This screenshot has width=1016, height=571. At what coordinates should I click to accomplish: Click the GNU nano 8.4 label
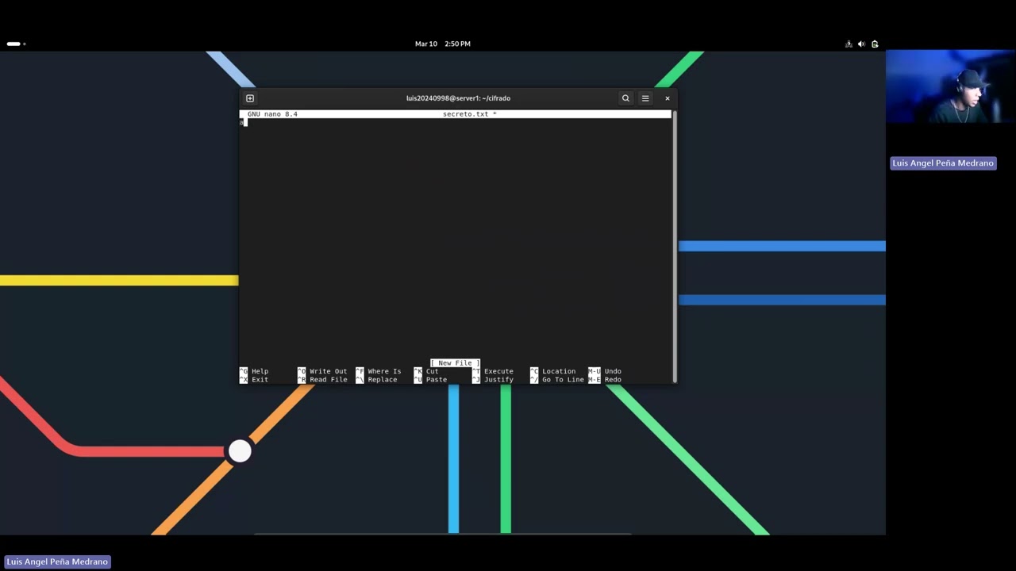[x=272, y=114]
